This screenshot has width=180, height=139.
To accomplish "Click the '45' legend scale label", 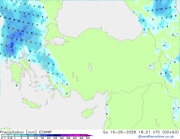I will click(x=81, y=138).
